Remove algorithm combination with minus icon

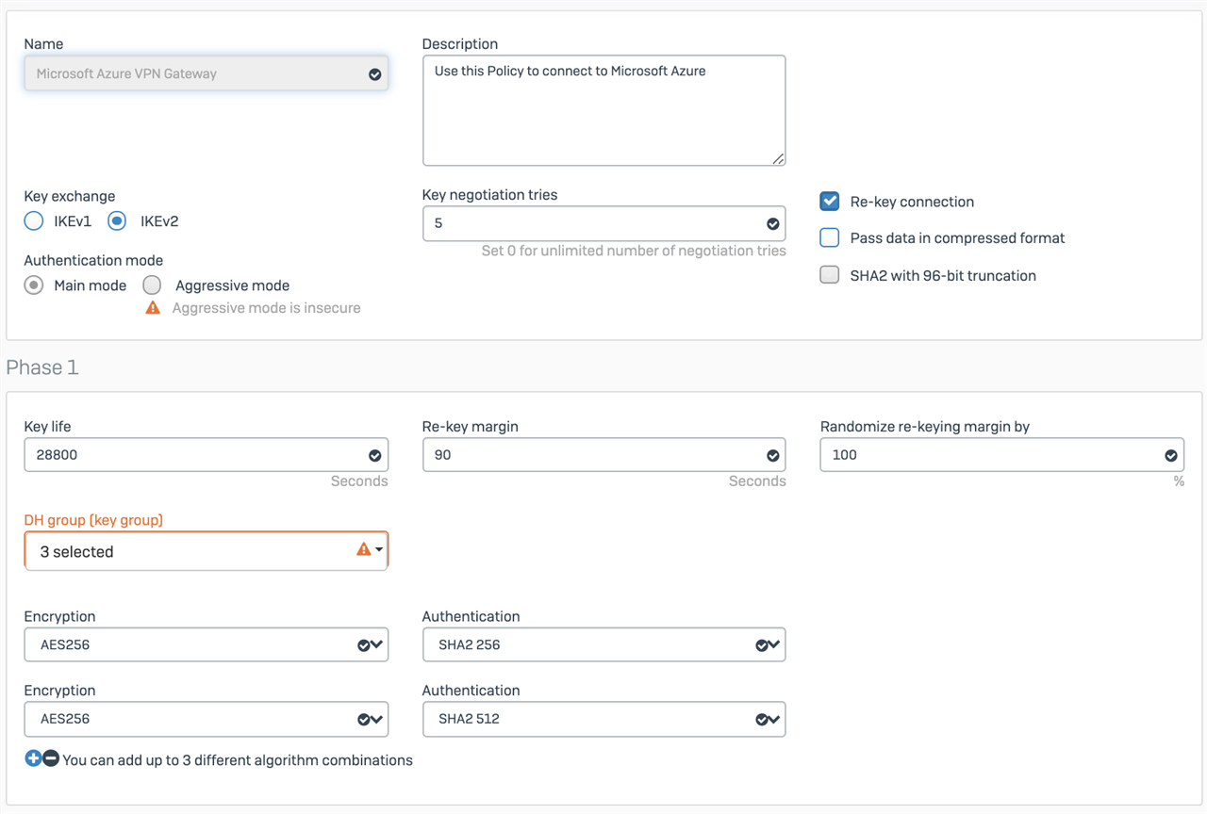51,758
